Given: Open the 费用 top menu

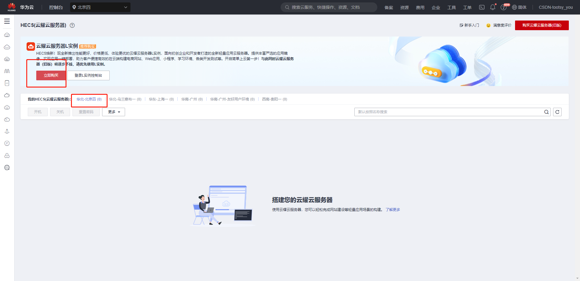Looking at the screenshot, I should coord(420,7).
